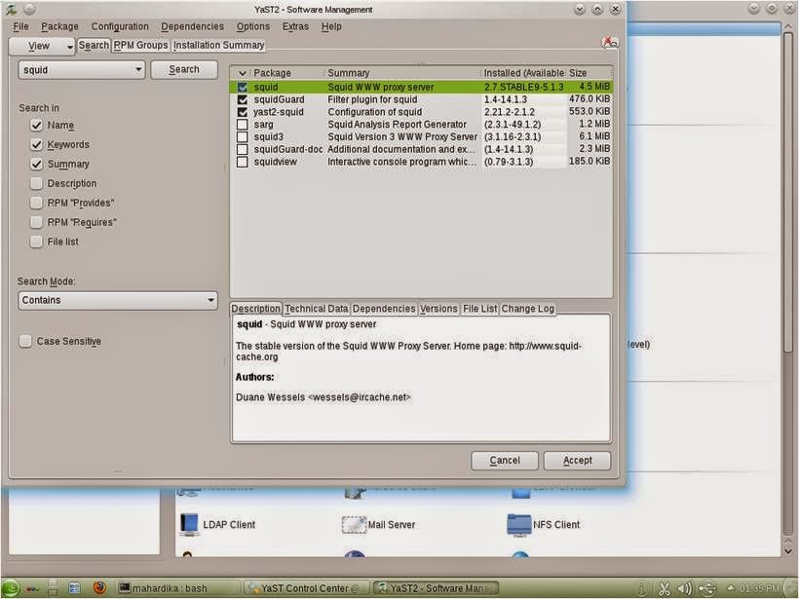
Task: Click the USB device notifier tray icon
Action: (707, 589)
